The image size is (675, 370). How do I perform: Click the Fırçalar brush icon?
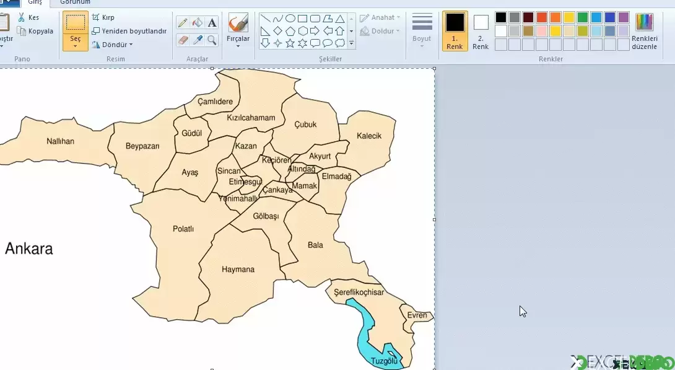(x=238, y=22)
